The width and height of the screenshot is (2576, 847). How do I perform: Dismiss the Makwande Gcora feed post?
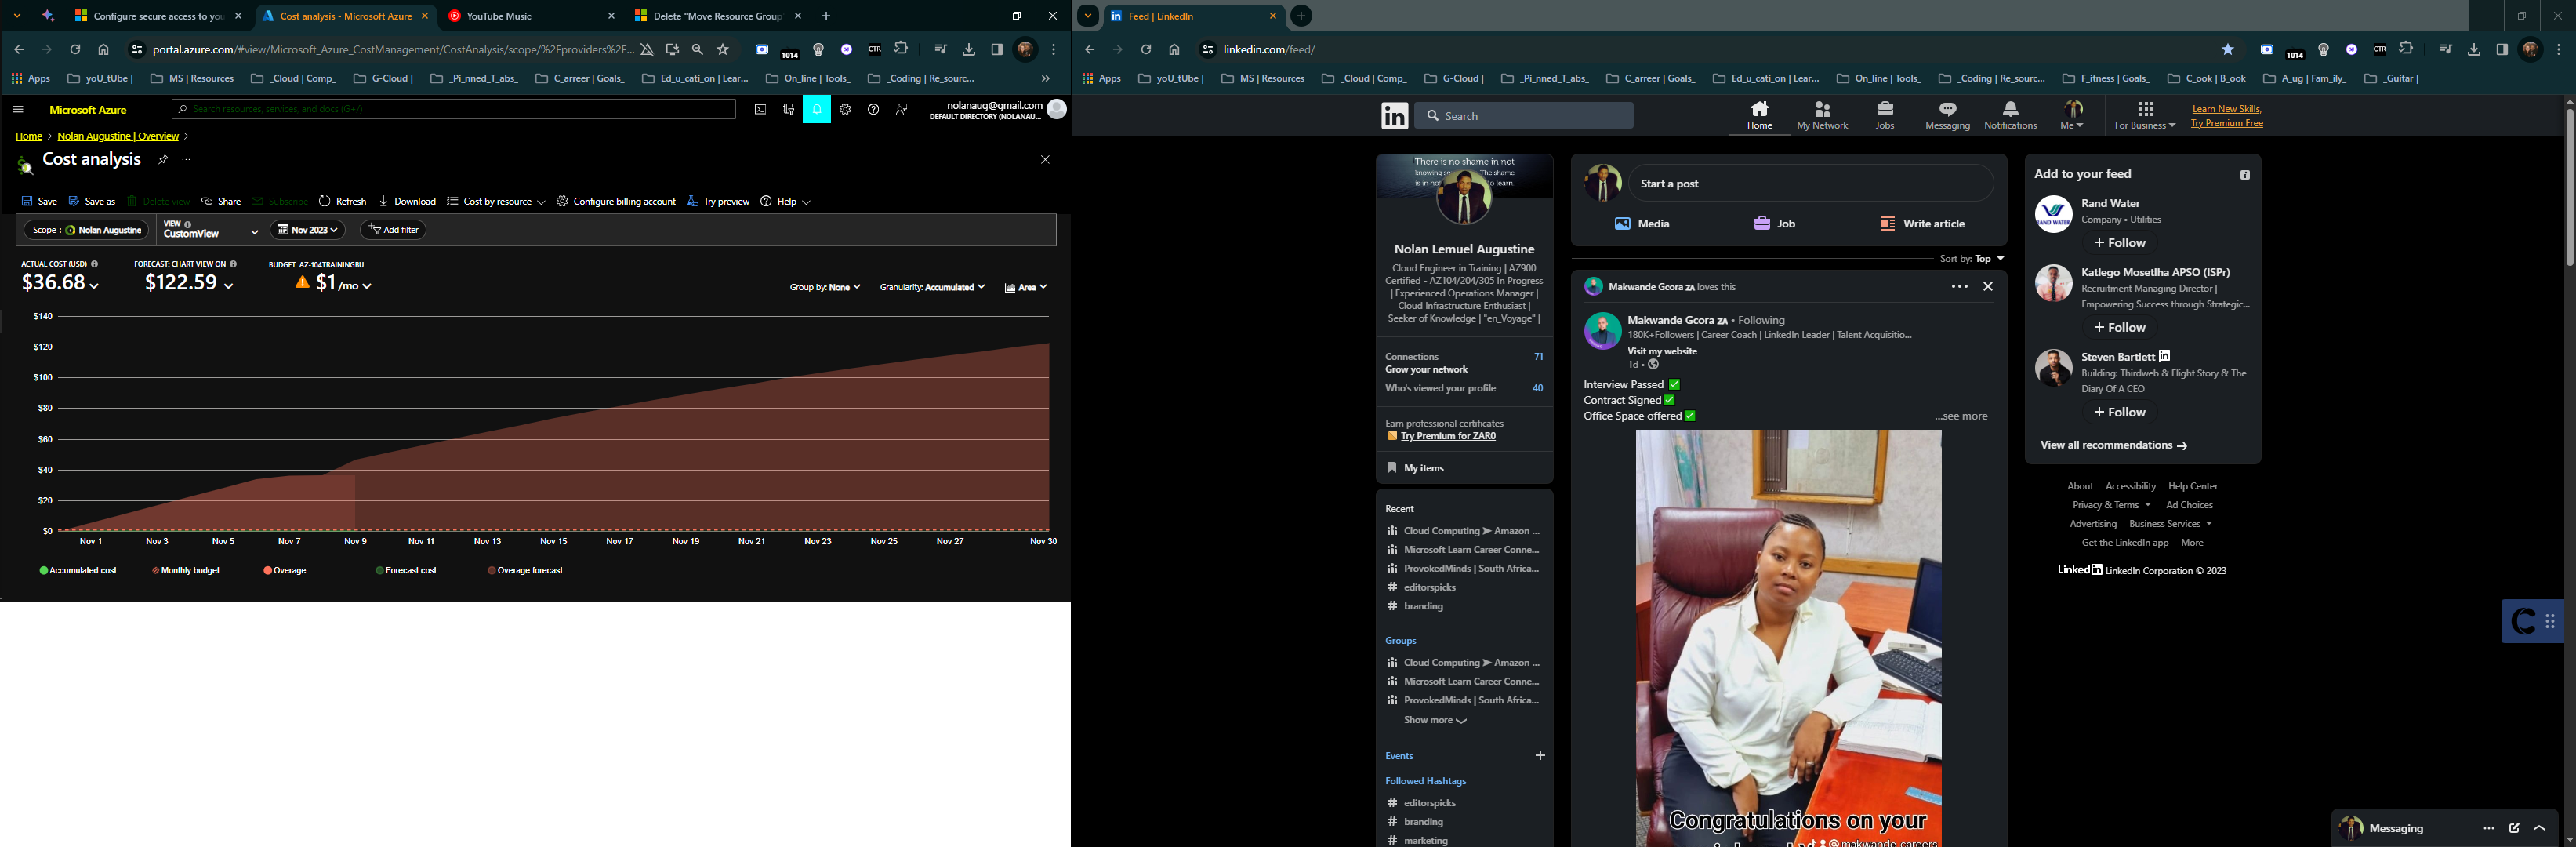click(x=1988, y=286)
